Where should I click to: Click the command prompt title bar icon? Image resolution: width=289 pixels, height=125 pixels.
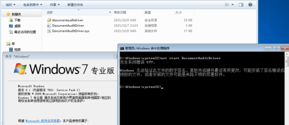[x=122, y=48]
